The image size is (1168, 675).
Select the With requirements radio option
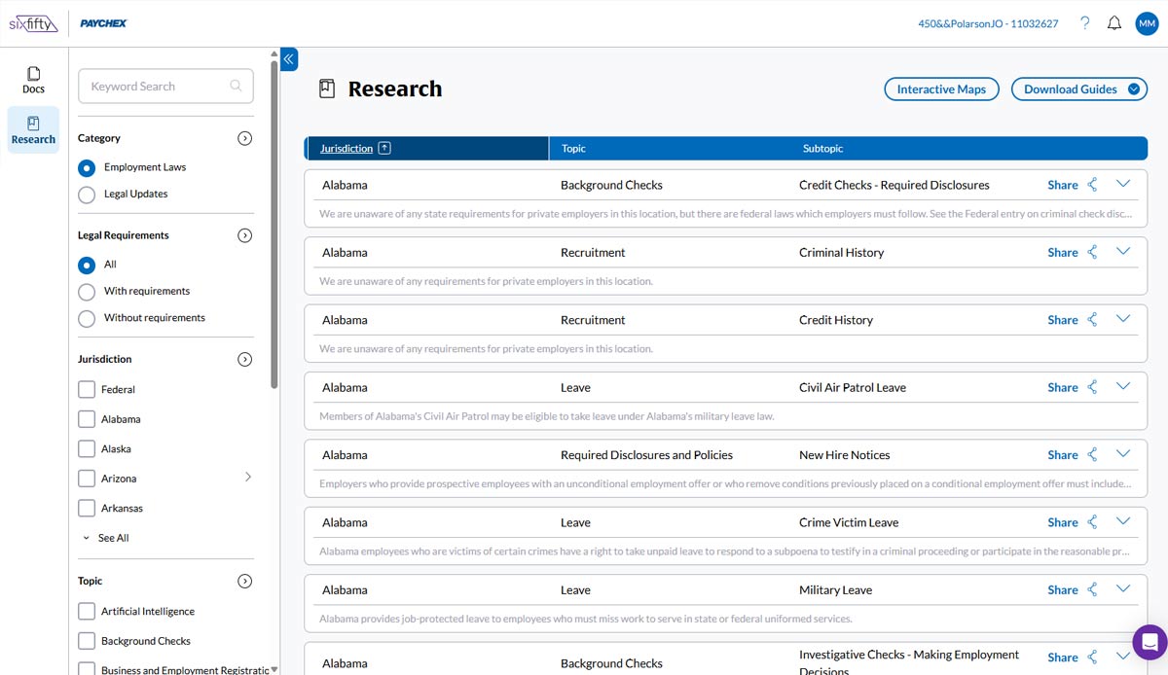[87, 292]
